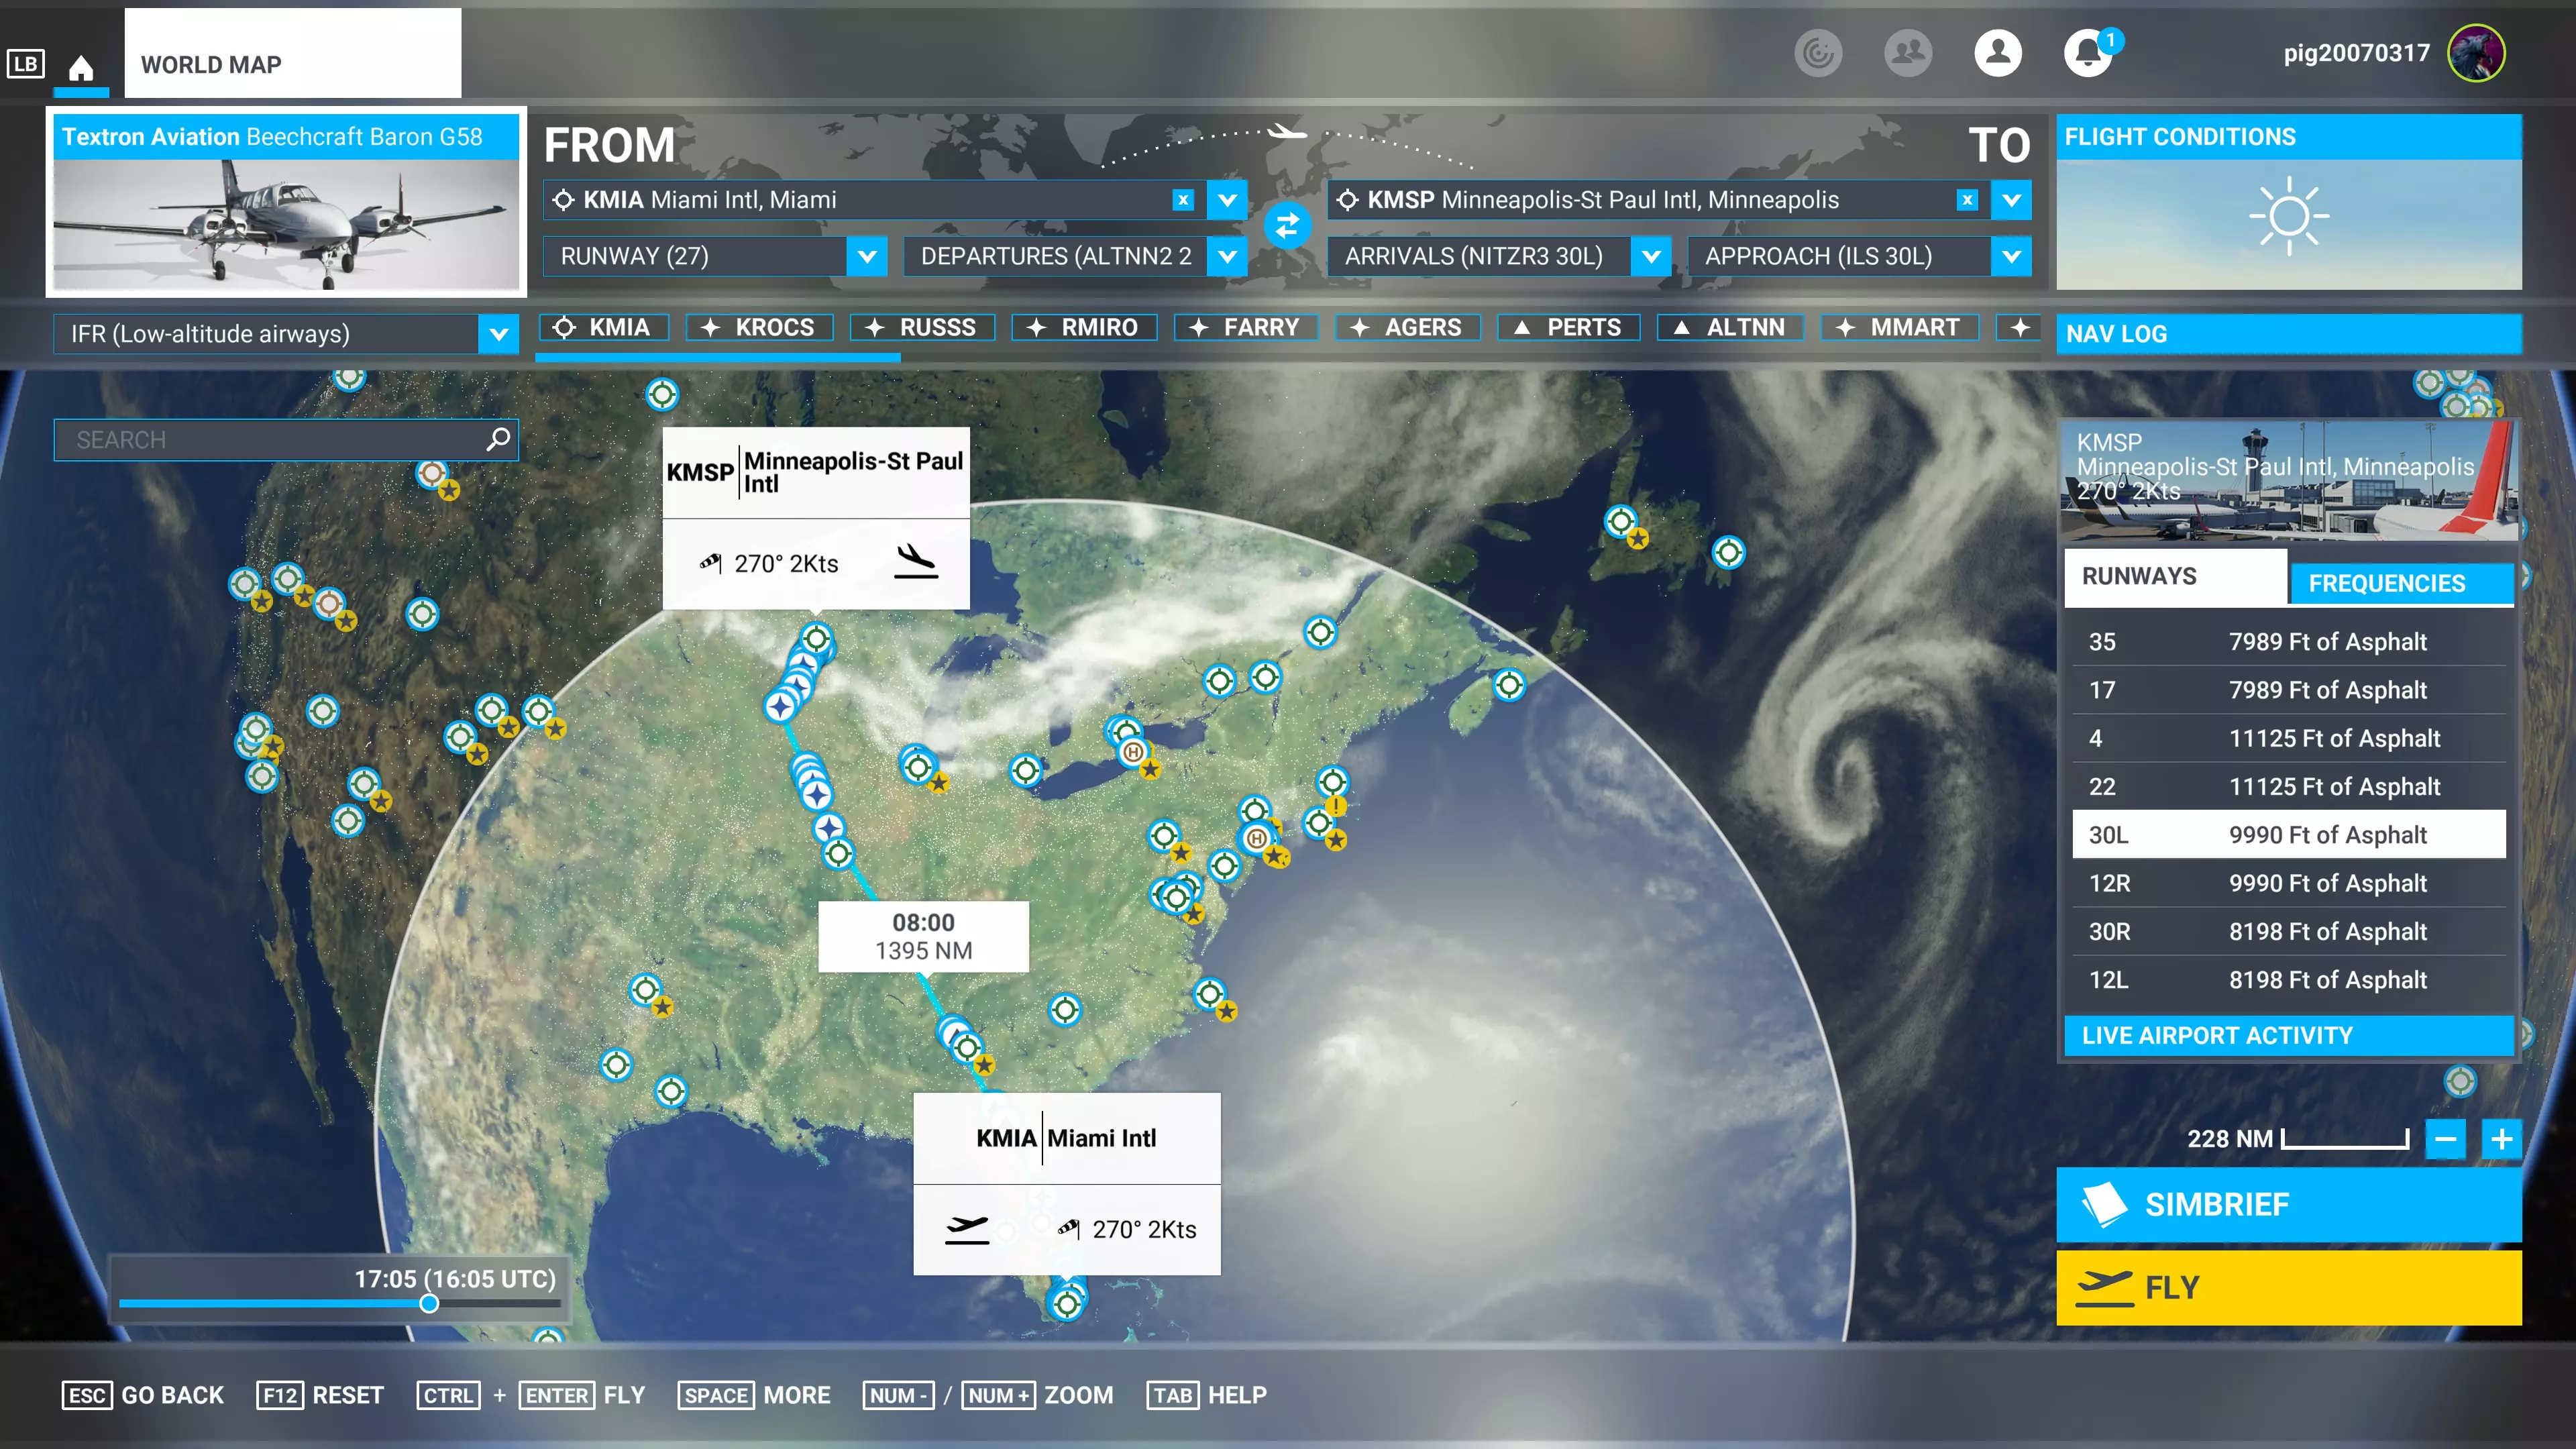Screen dimensions: 2576x1449
Task: Zoom out with the minus button
Action: (2446, 1138)
